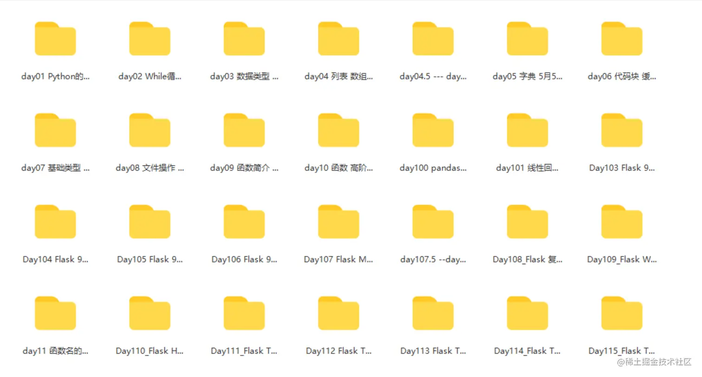Viewport: 702px width, 377px height.
Task: Click the day03 数据类型 folder icon
Action: (x=244, y=38)
